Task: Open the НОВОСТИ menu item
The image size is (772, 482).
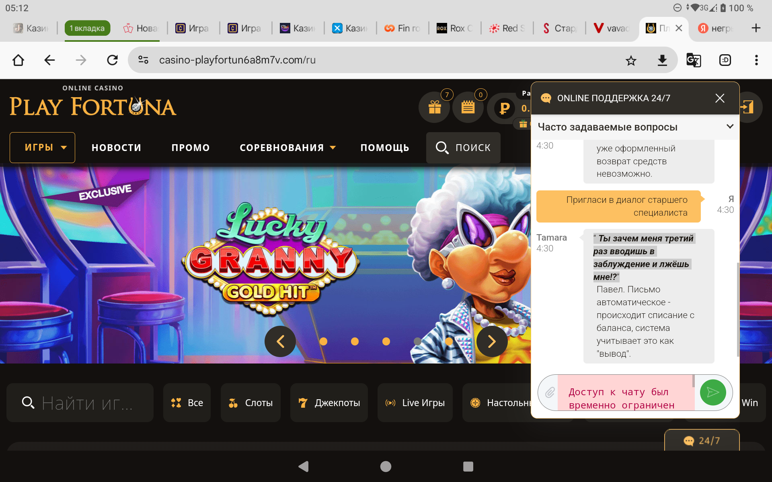Action: pos(116,148)
